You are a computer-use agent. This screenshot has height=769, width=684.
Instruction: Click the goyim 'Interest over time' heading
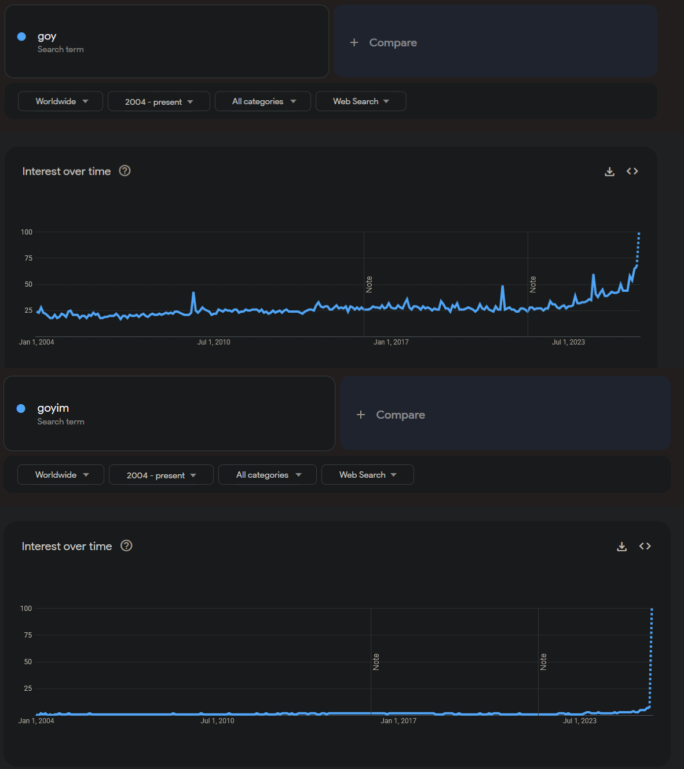67,546
